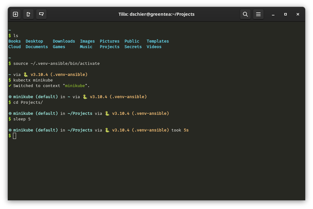Viewport: 313px width, 209px height.
Task: Split the terminal to the right
Action: coord(28,14)
